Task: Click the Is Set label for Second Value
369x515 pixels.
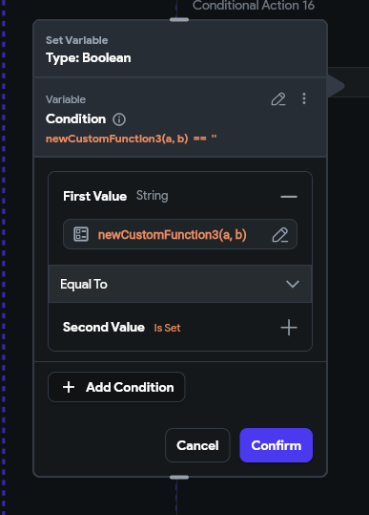Action: [x=167, y=328]
